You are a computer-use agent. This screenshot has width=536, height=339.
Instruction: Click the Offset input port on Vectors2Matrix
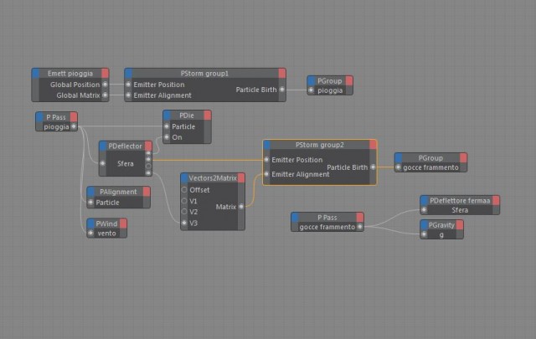184,190
